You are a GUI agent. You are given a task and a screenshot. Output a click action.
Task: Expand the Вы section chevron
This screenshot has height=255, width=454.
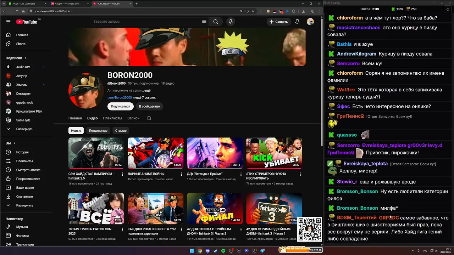click(15, 143)
